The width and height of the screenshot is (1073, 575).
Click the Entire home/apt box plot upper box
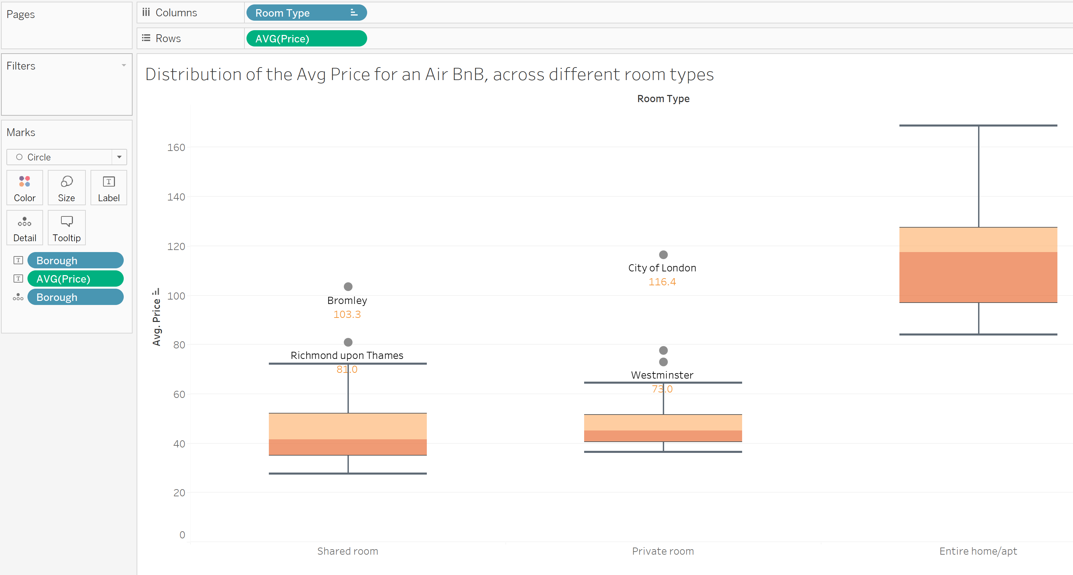point(978,239)
